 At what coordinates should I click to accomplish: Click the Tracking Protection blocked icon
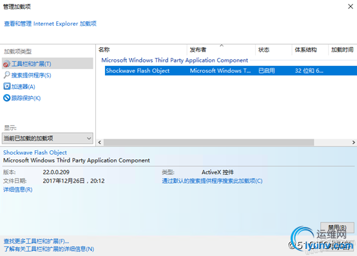(7, 98)
